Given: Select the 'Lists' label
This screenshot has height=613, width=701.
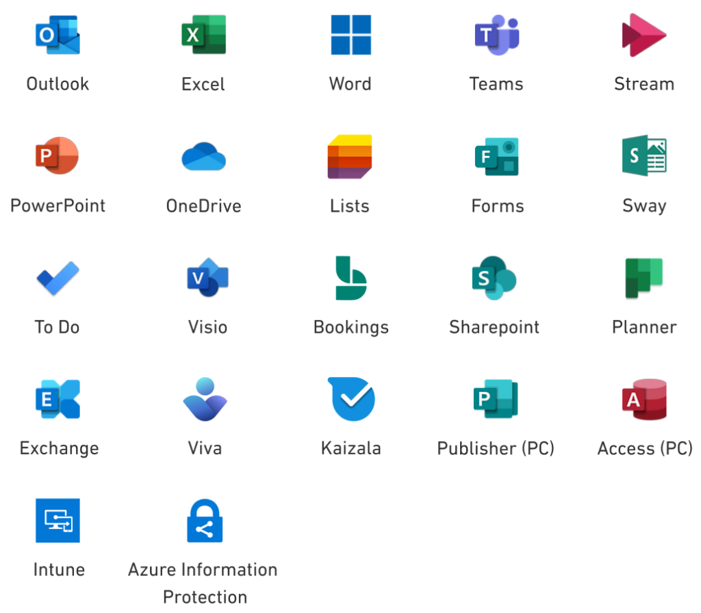Looking at the screenshot, I should point(350,206).
